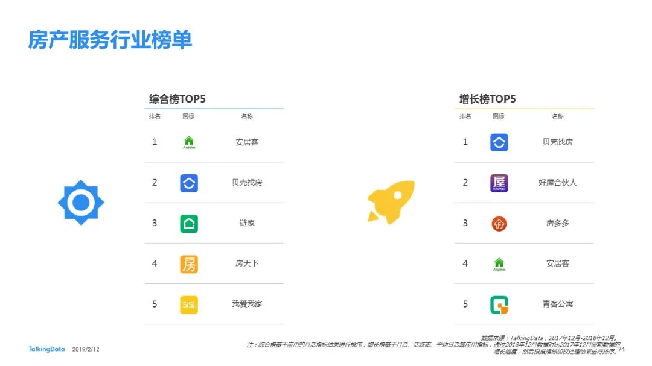Click the 好屋合伙人 name text

[558, 182]
